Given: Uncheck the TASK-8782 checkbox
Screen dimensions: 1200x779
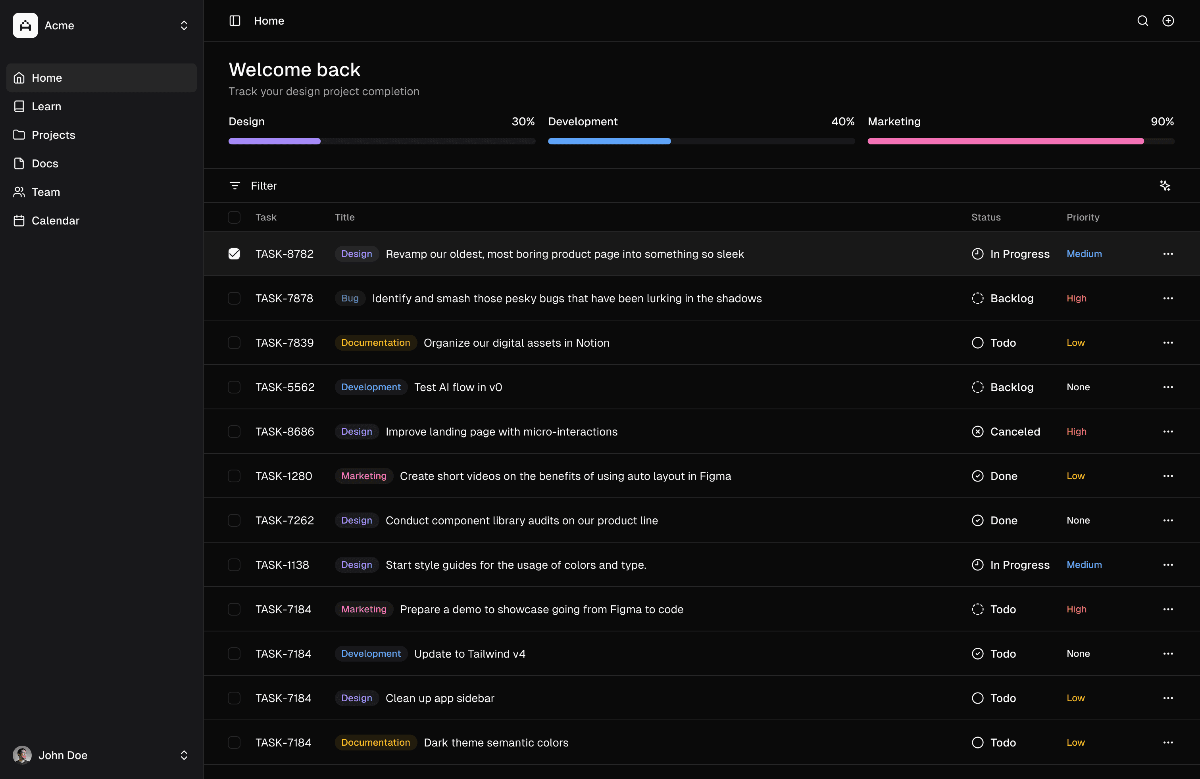Looking at the screenshot, I should (234, 254).
